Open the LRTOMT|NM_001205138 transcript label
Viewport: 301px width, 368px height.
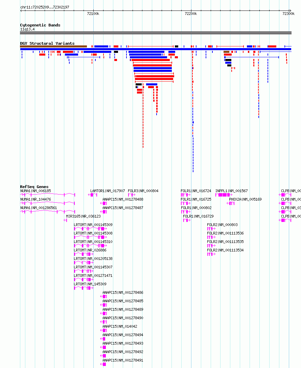93,259
